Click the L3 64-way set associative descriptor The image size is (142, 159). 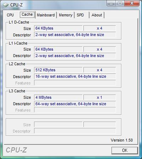pos(75,104)
